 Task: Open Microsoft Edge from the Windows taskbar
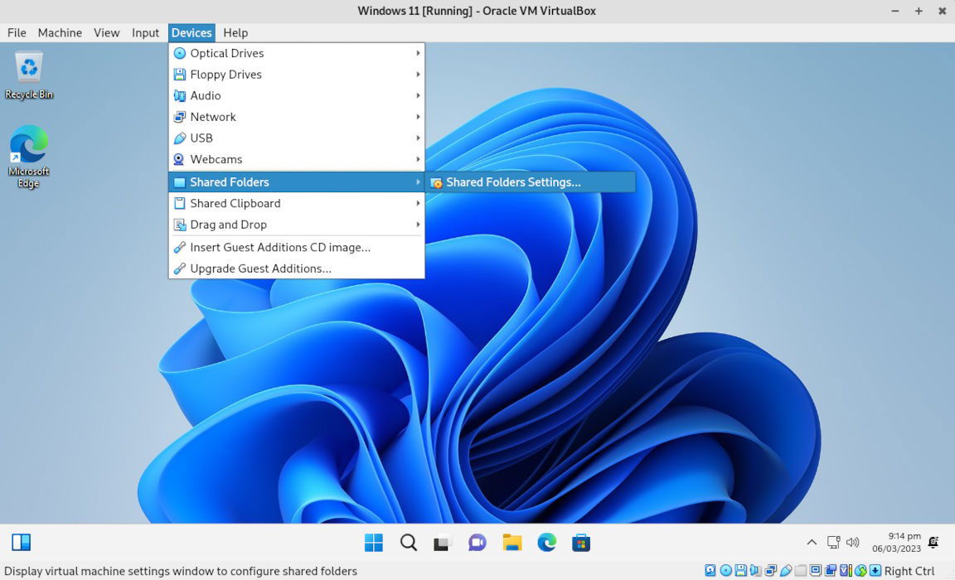click(546, 542)
